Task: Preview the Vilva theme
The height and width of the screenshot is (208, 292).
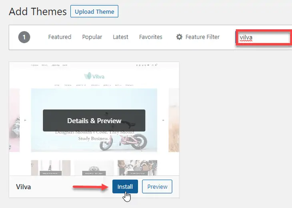Action: coord(157,186)
